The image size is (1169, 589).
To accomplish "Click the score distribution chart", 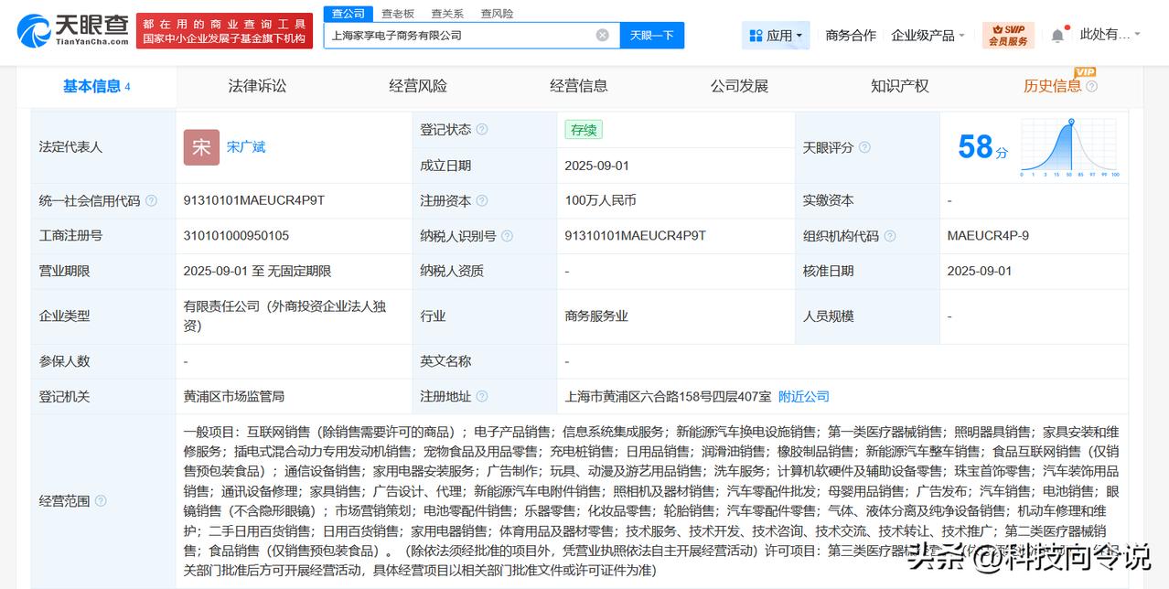I will coord(1070,146).
